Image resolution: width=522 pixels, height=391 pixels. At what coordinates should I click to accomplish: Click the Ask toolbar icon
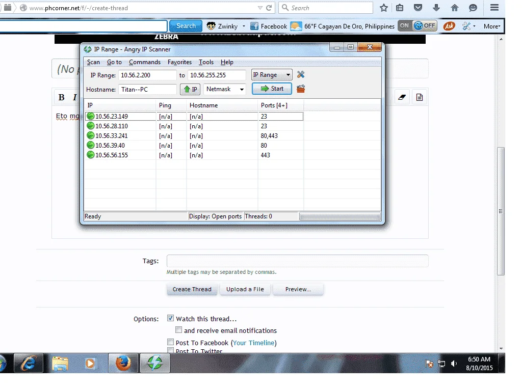pyautogui.click(x=449, y=26)
